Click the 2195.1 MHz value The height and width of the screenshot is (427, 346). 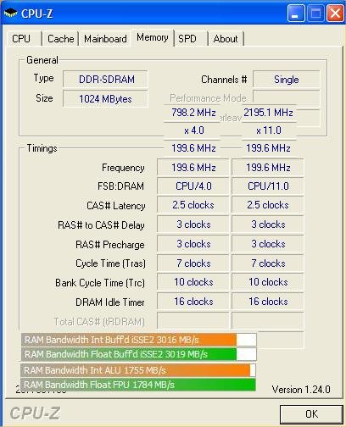coord(268,113)
